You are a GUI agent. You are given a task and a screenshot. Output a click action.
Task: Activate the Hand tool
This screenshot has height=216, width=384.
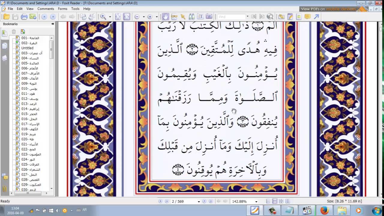pos(165,17)
